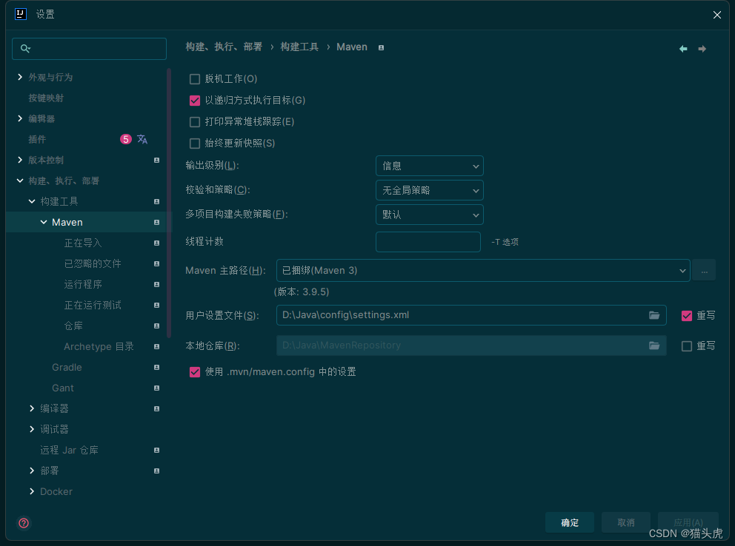Click the search magnifier icon in settings
This screenshot has width=735, height=546.
(25, 48)
